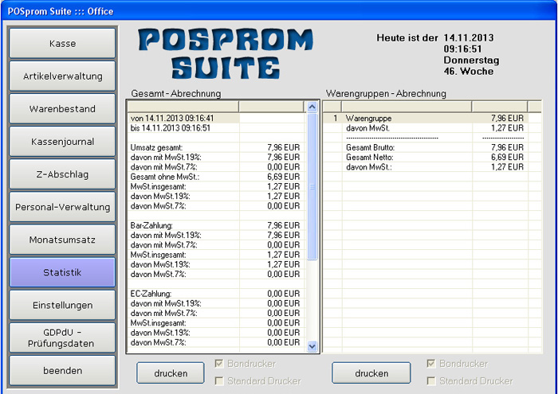Click the 'Gesamt ohne MwSt.:' row
Screen dimensions: 558x394
click(216, 177)
